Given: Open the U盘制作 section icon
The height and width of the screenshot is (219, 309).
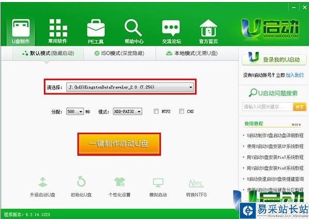Looking at the screenshot, I should 21,28.
